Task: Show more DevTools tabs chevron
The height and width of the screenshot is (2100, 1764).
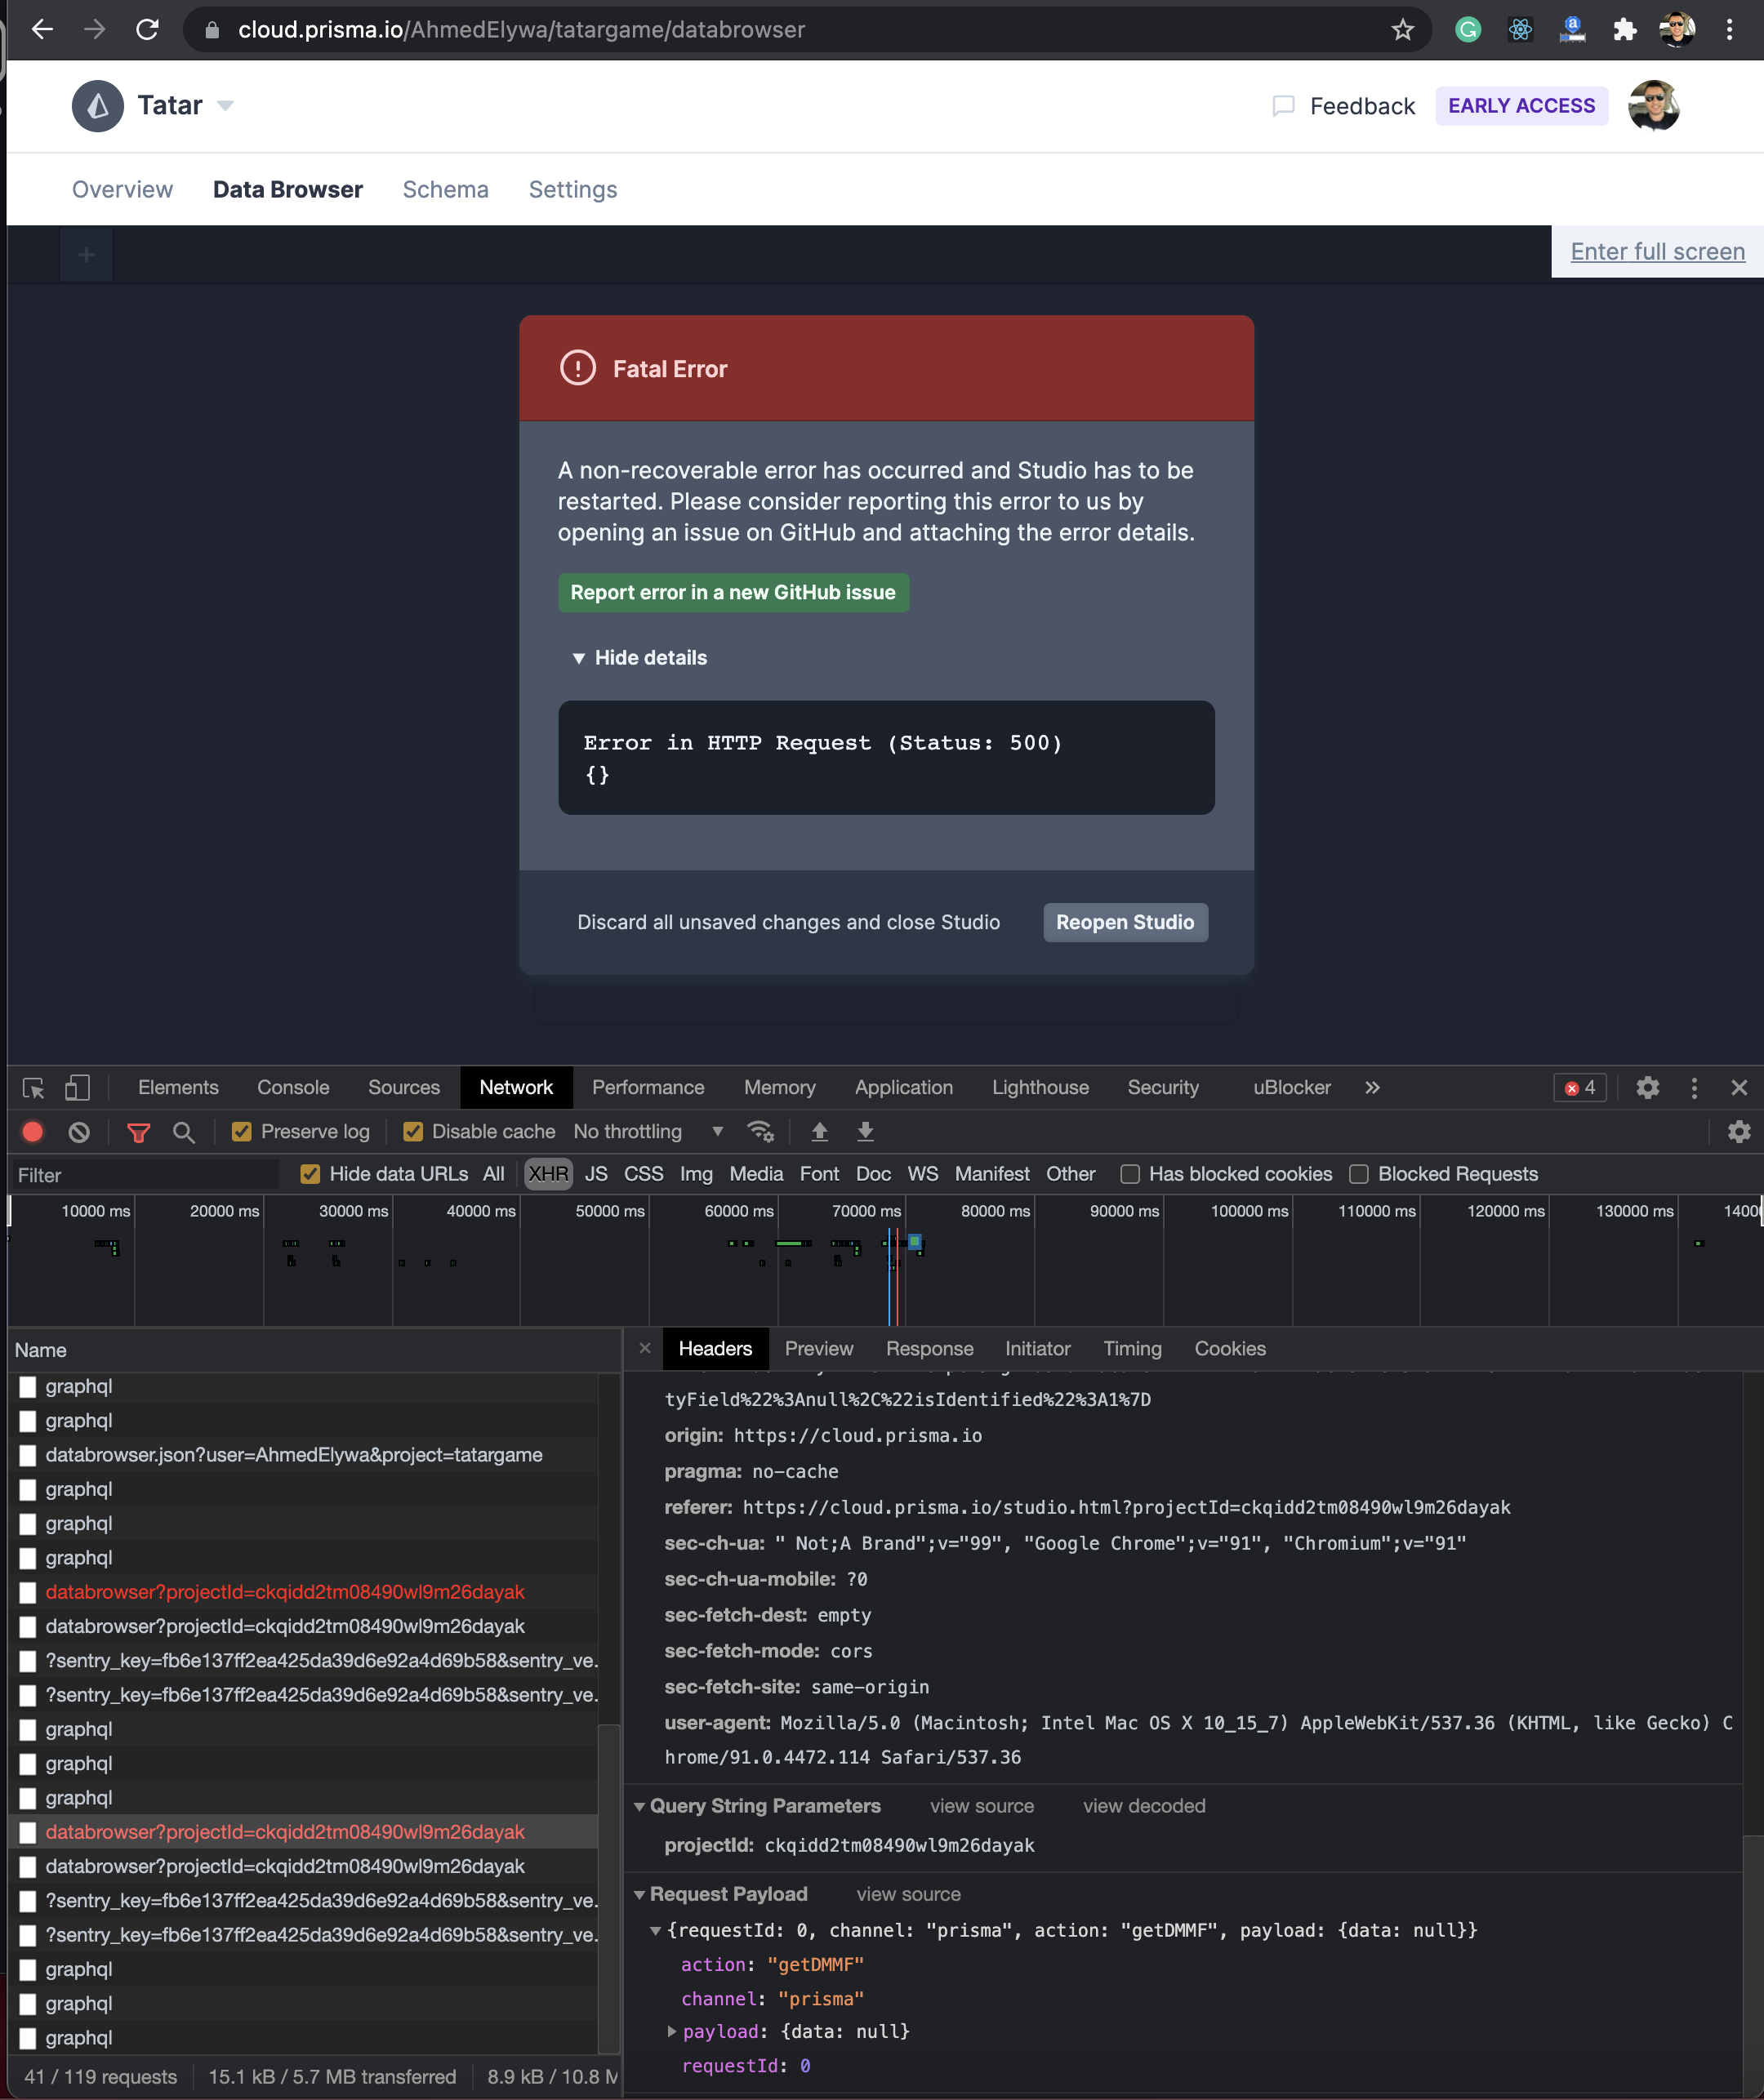Action: pos(1372,1087)
